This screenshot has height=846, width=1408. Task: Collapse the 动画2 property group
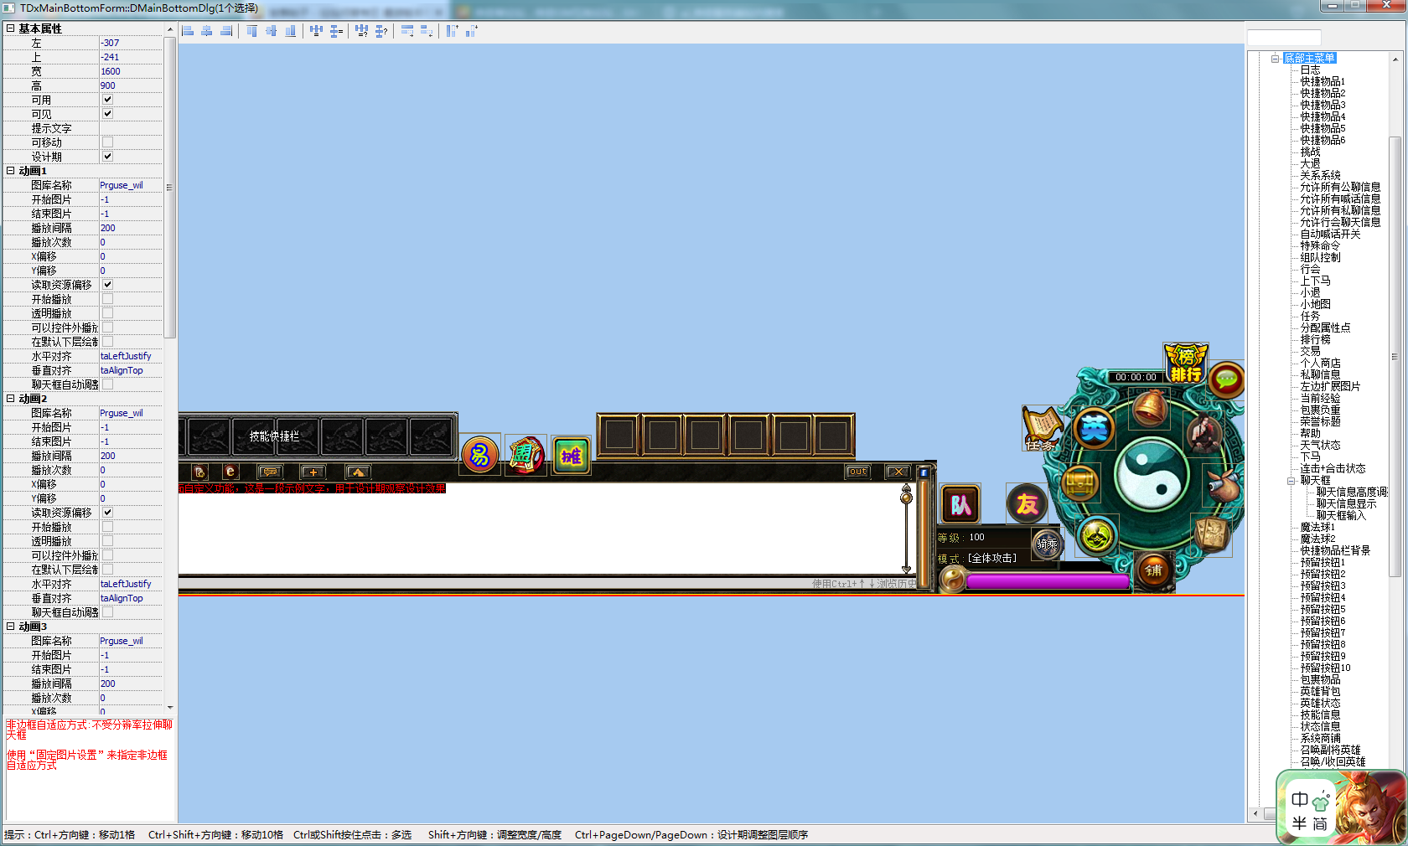[x=11, y=399]
